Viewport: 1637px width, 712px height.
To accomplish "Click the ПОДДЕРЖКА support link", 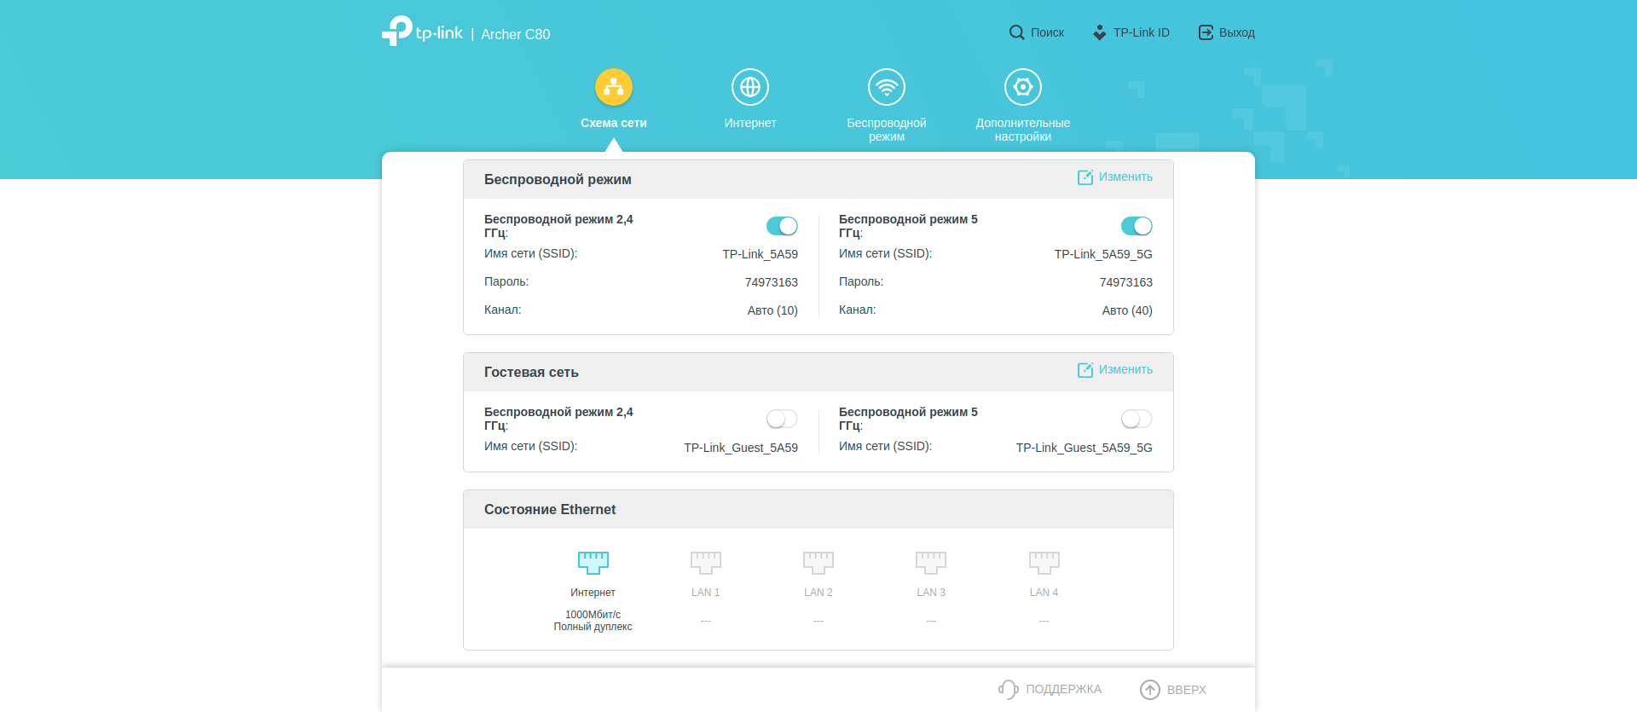I will (1050, 689).
